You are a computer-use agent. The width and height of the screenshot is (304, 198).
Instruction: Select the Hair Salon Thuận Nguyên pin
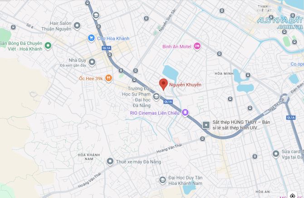(x=77, y=26)
